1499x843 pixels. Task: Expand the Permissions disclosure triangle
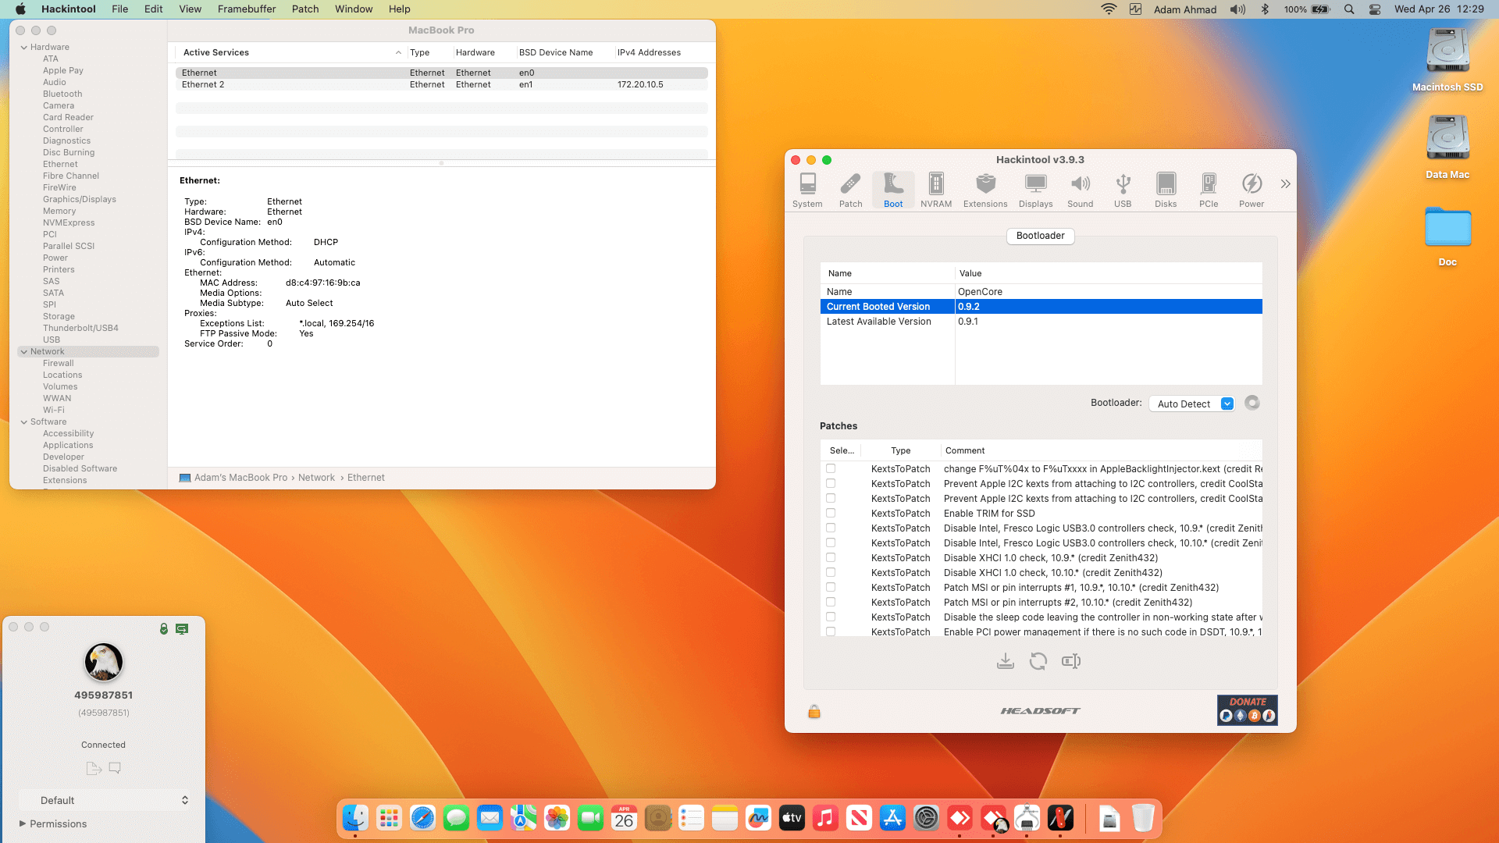pos(23,823)
